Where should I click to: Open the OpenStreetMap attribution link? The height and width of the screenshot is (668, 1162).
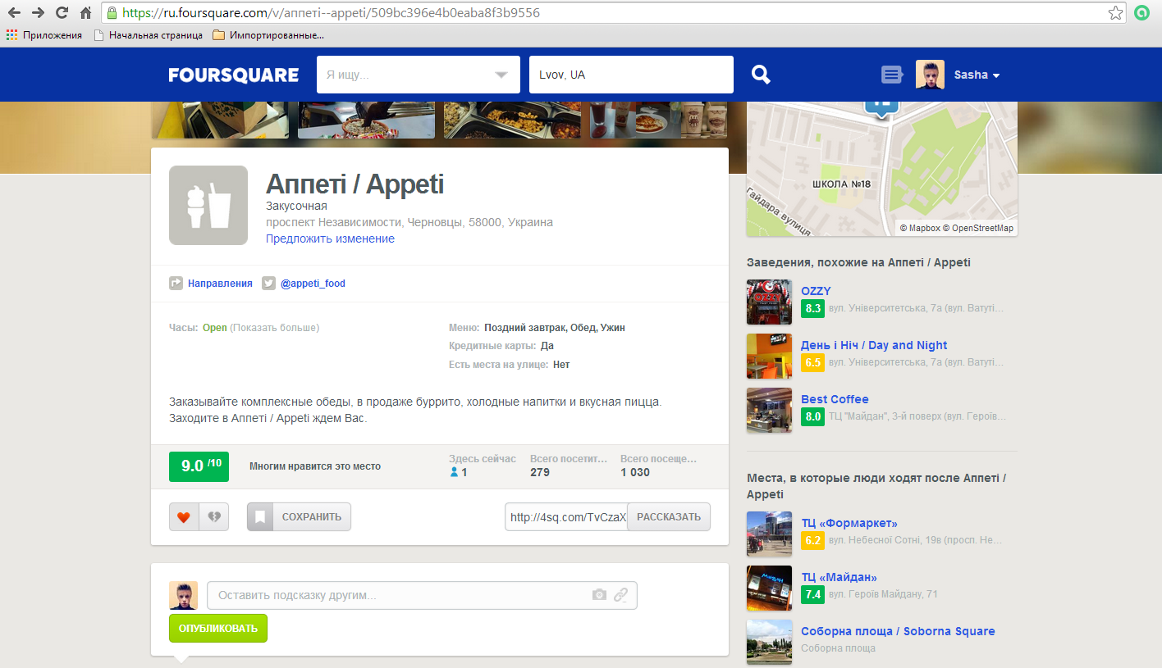coord(978,228)
